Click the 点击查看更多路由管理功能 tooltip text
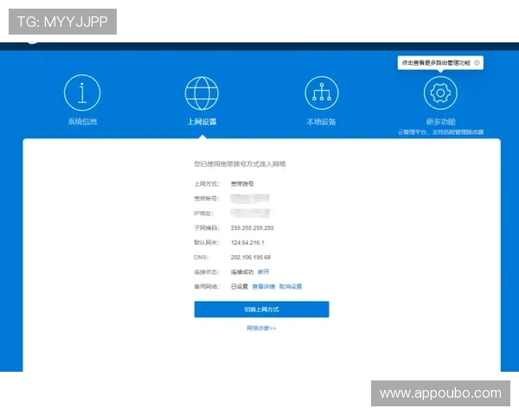The image size is (519, 415). click(436, 62)
